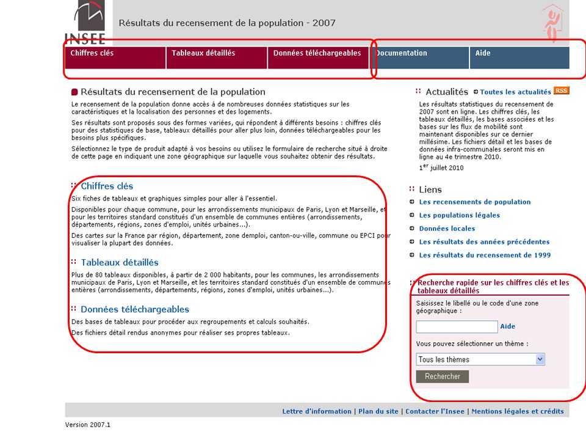Image resolution: width=586 pixels, height=440 pixels.
Task: Open the RSS feed icon
Action: click(x=562, y=90)
